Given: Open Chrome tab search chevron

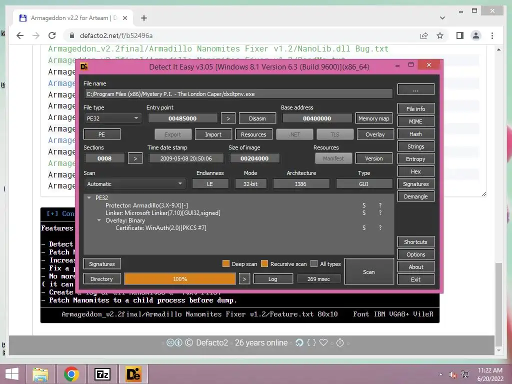Looking at the screenshot, I should click(442, 18).
